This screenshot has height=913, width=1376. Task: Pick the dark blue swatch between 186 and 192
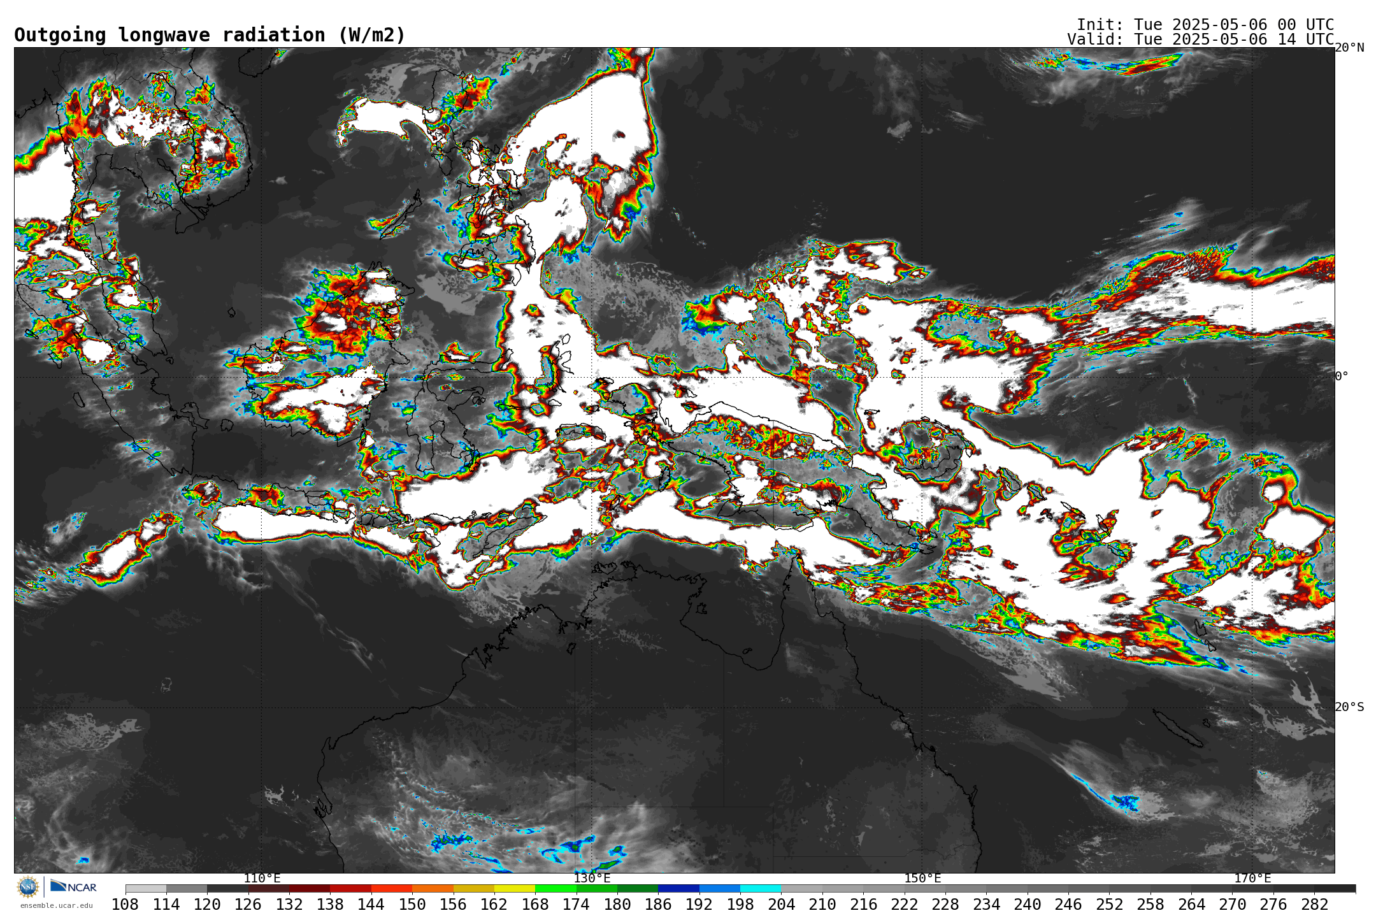(x=678, y=888)
